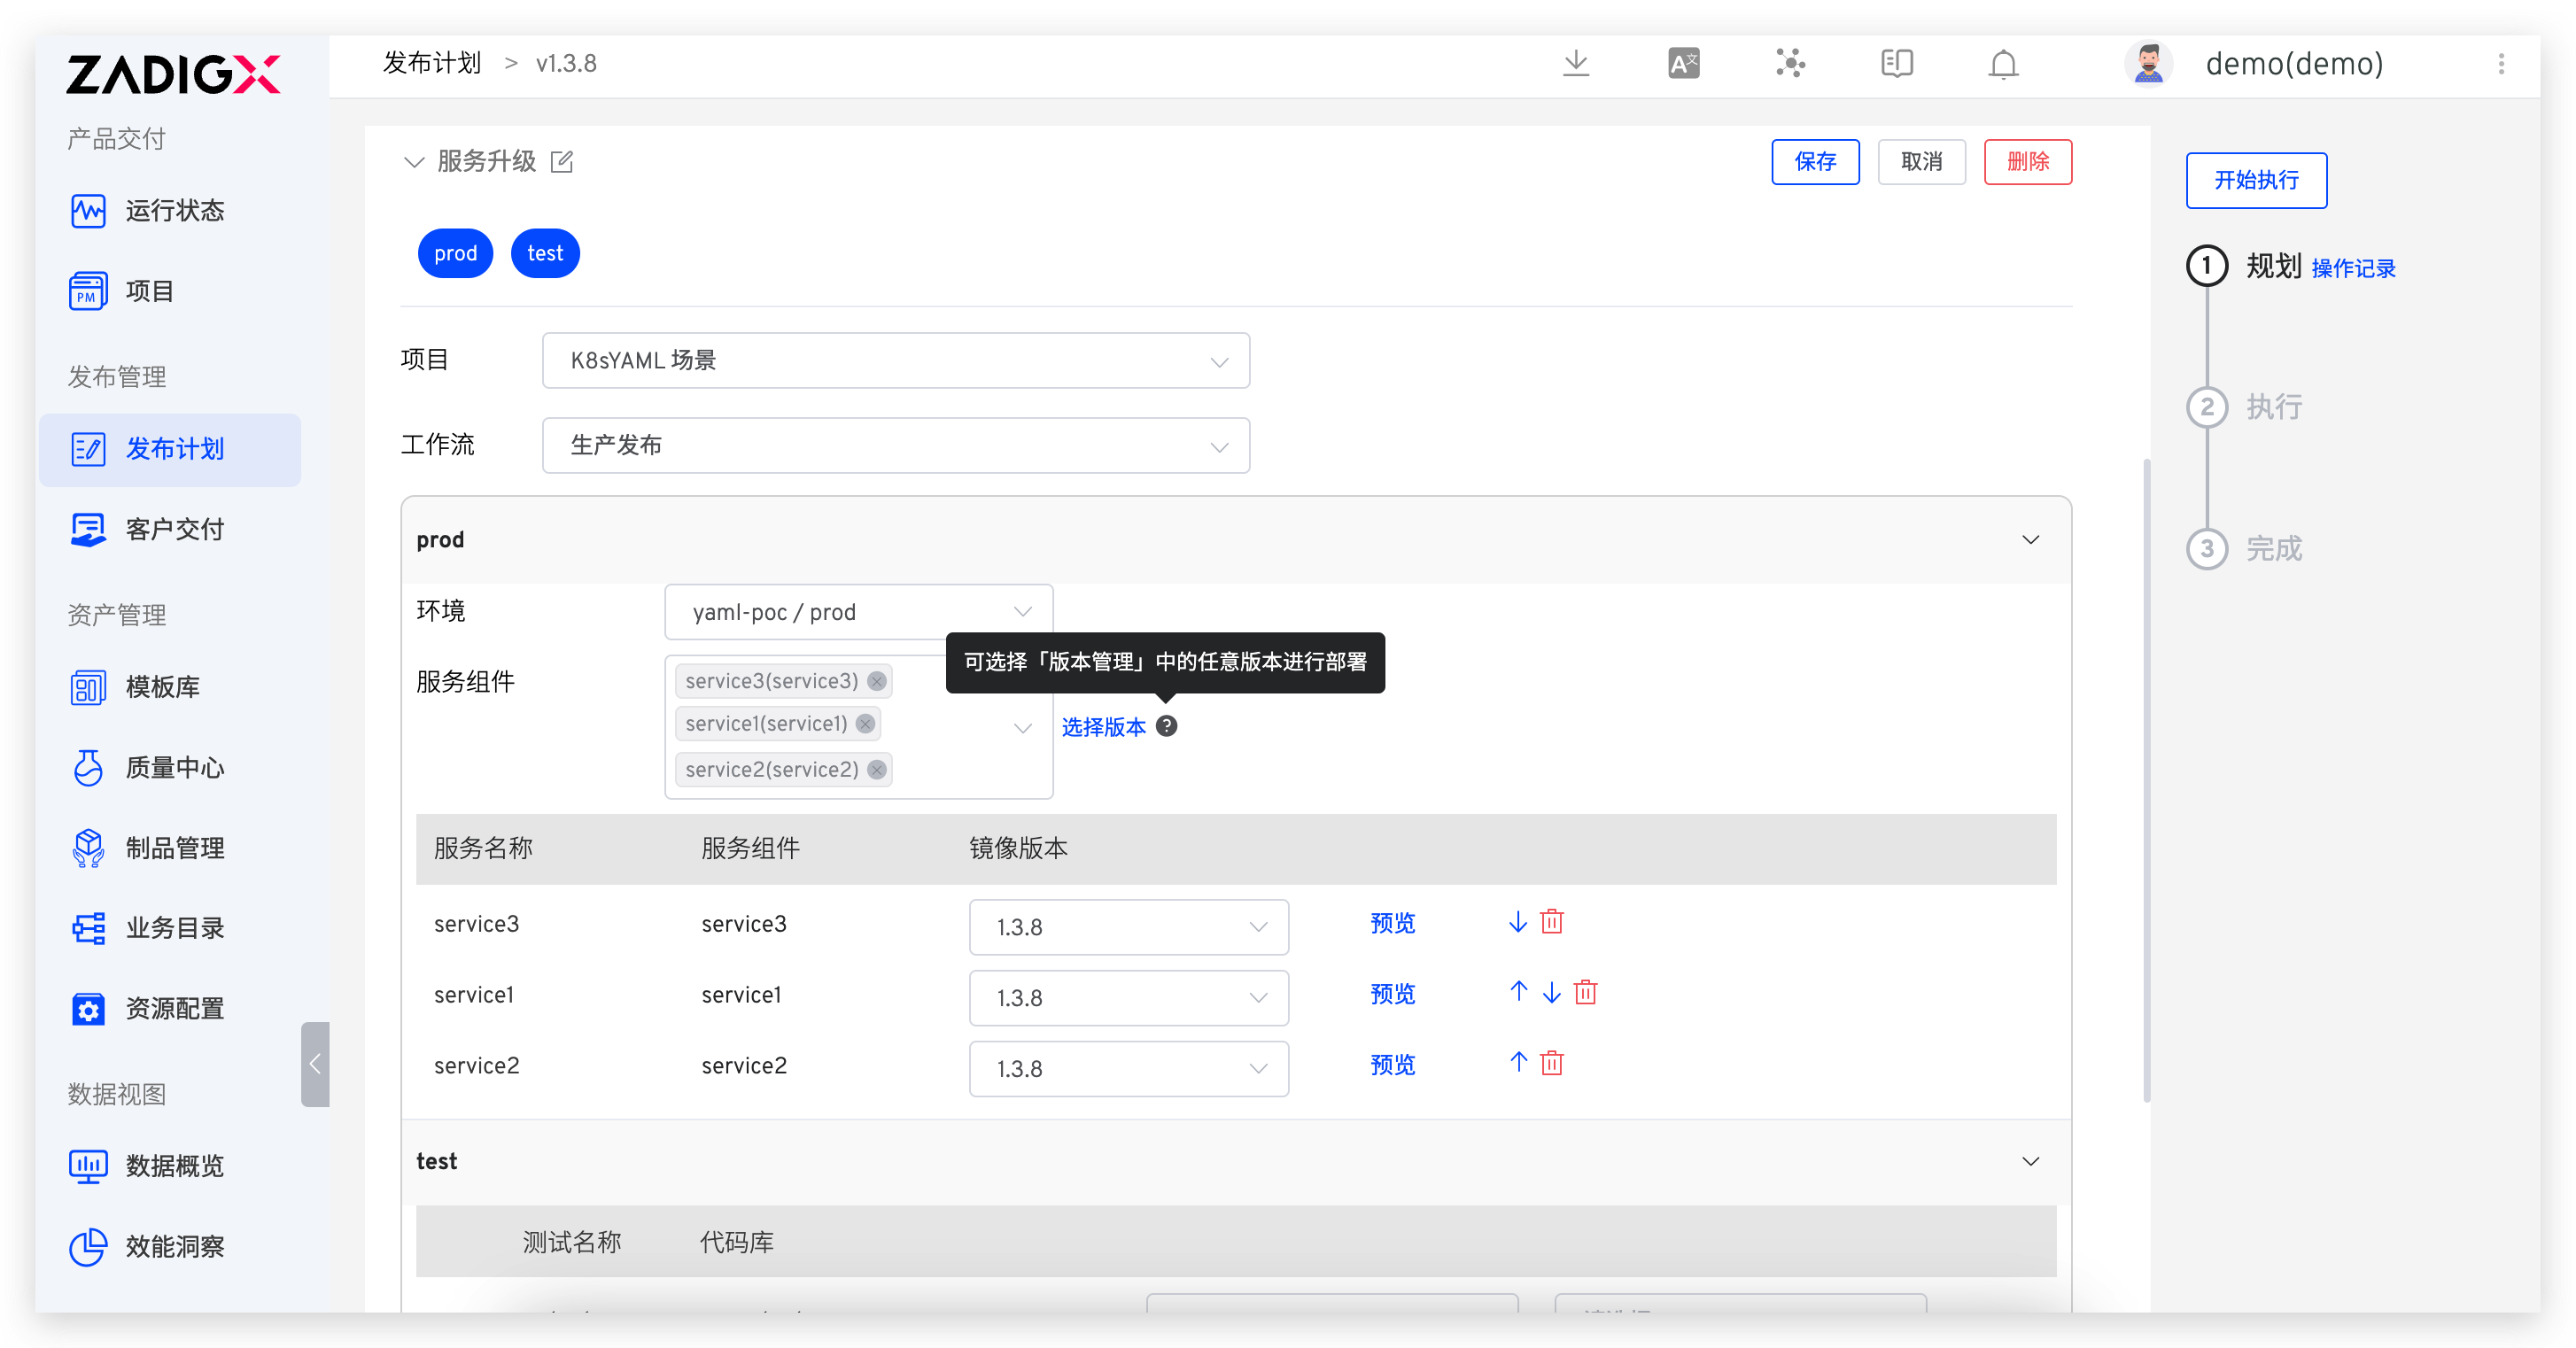Edit the 服务升级 title with pencil icon
This screenshot has height=1348, width=2576.
(562, 162)
